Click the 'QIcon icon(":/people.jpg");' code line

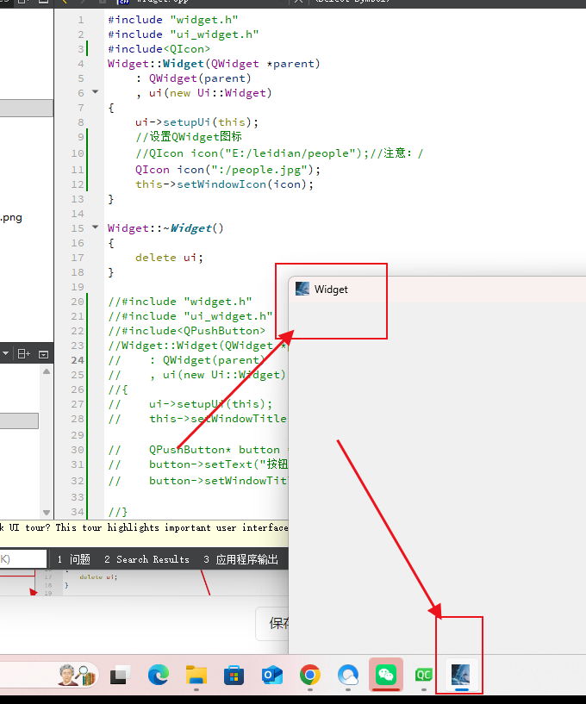click(228, 170)
